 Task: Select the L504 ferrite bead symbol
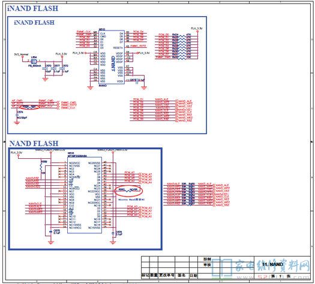[34, 61]
